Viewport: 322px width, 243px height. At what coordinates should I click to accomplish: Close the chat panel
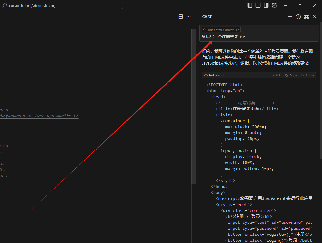click(314, 16)
